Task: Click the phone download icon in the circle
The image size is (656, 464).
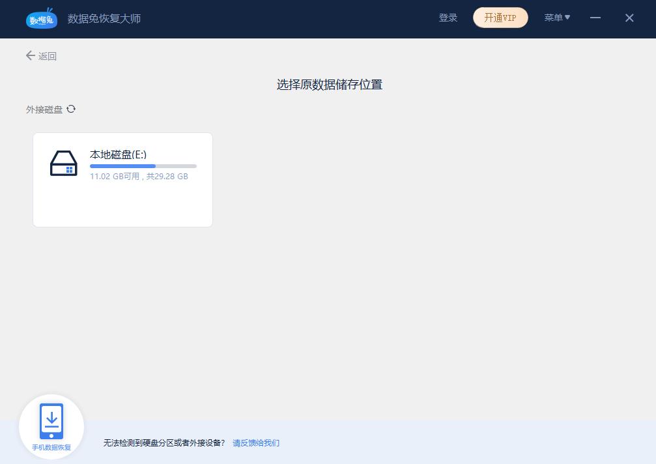Action: [51, 420]
